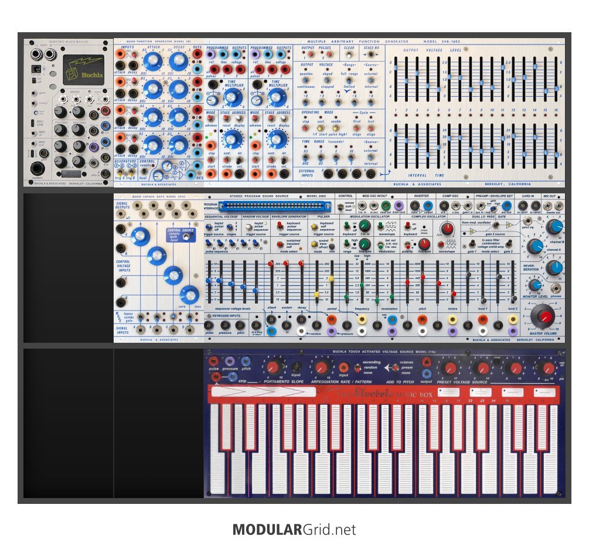589x542 pixels.
Task: Click the 'all' signal output jack
Action: [121, 214]
